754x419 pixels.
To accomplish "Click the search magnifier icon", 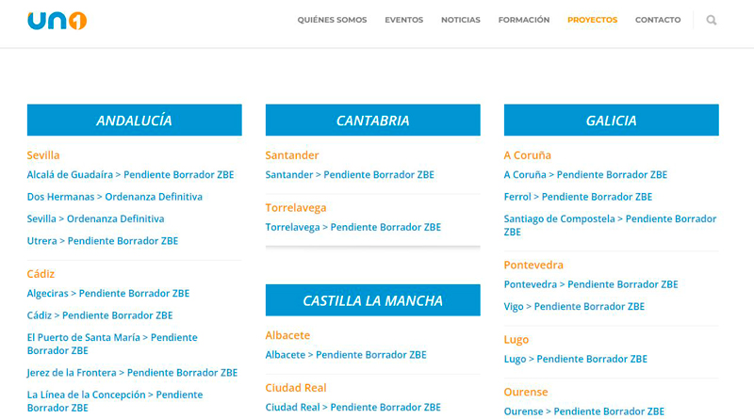I will click(x=712, y=20).
